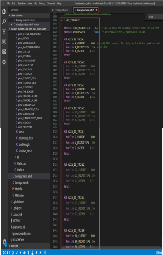Viewport: 163px width, 255px height.
Task: Open the Search view icon
Action: 4,21
